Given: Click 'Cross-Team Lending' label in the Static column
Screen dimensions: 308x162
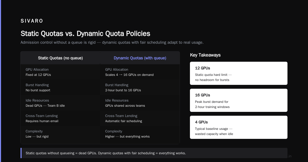Looking at the screenshot, I should [x=42, y=116].
